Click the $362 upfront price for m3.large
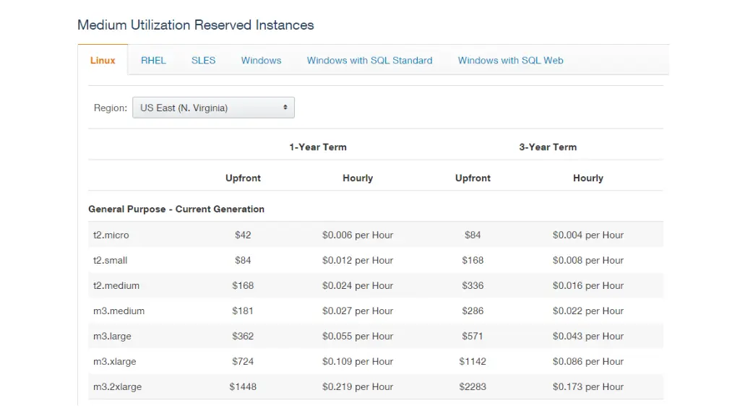740x416 pixels. pyautogui.click(x=243, y=337)
